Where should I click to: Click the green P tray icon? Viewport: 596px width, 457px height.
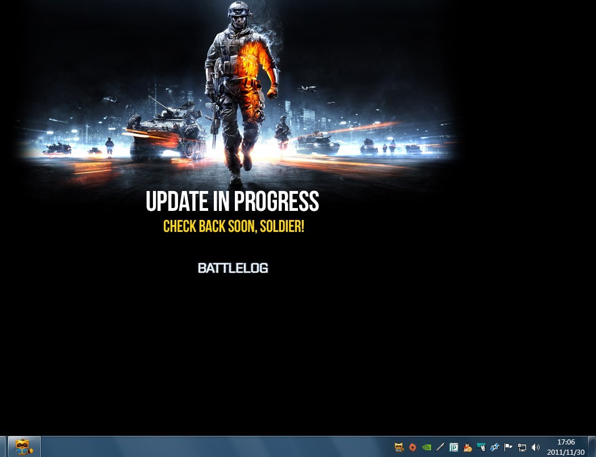click(x=454, y=447)
